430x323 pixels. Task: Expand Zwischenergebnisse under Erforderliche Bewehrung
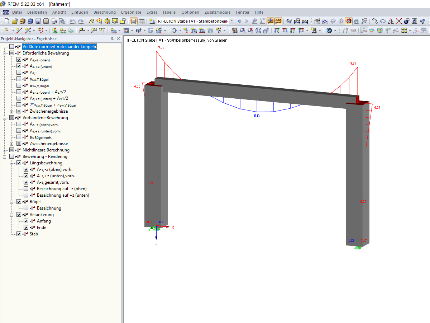tap(11, 112)
